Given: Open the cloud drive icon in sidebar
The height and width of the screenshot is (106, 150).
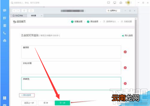Looking at the screenshot, I should [5, 40].
